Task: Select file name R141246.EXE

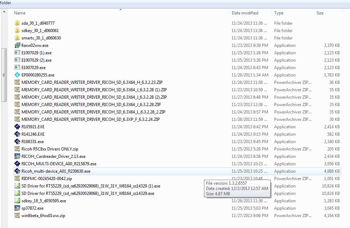Action: pos(33,134)
